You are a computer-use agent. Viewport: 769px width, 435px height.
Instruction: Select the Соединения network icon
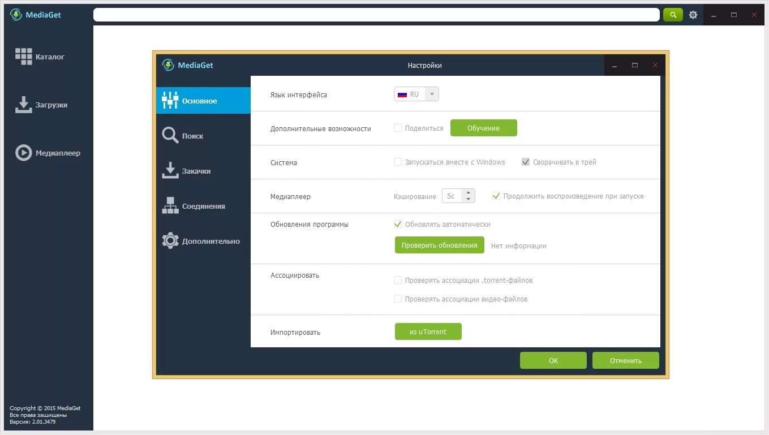click(x=170, y=205)
